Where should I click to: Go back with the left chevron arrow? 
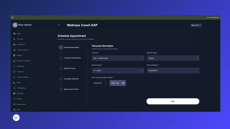(x=59, y=25)
